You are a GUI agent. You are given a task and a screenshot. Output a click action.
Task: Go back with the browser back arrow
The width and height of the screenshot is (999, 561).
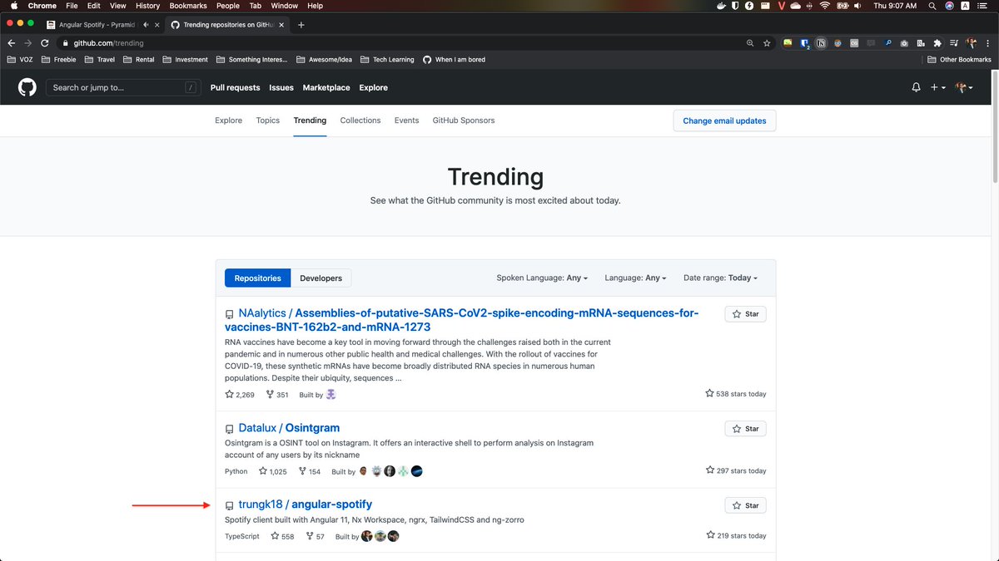pos(11,43)
